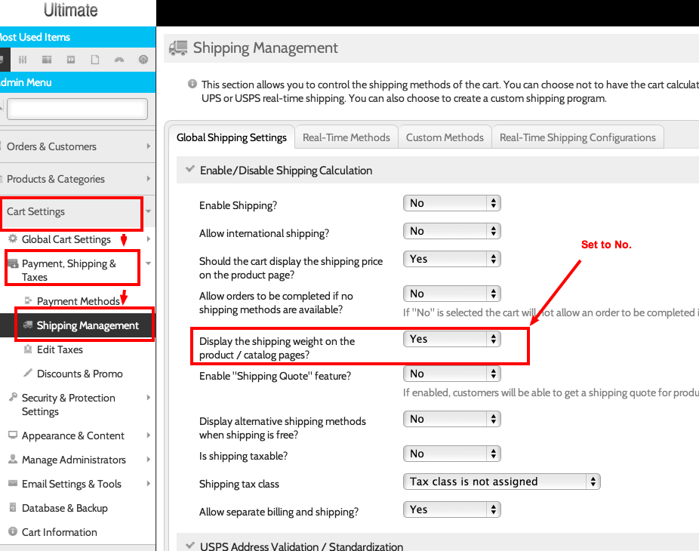Open the Allow international shipping dropdown
The width and height of the screenshot is (699, 551).
click(x=451, y=231)
